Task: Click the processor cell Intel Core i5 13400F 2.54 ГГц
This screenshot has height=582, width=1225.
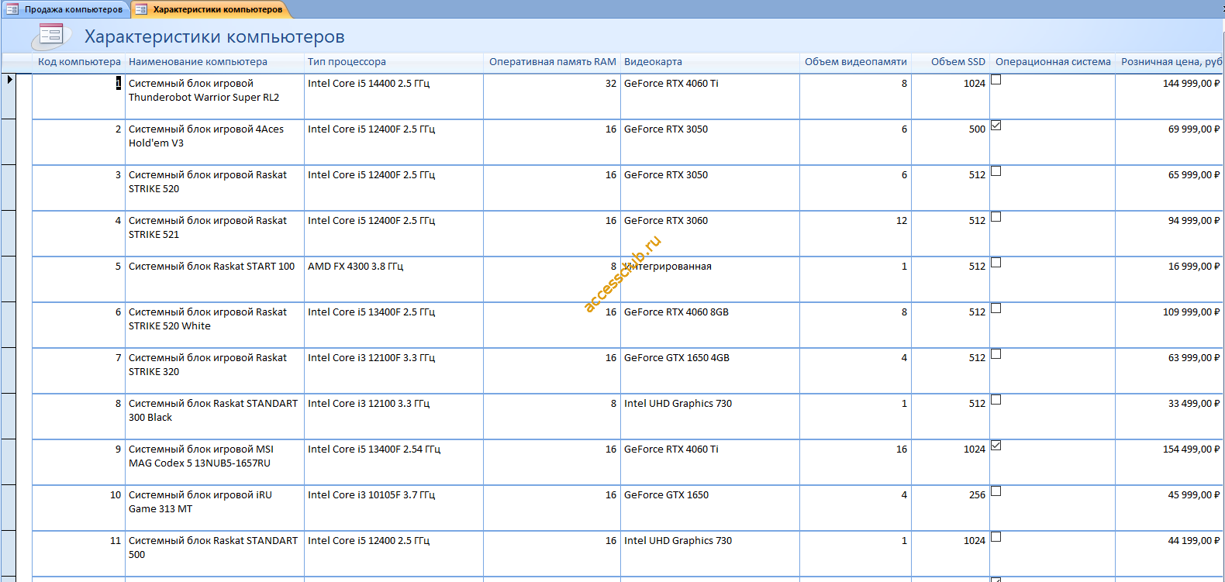Action: click(x=394, y=462)
